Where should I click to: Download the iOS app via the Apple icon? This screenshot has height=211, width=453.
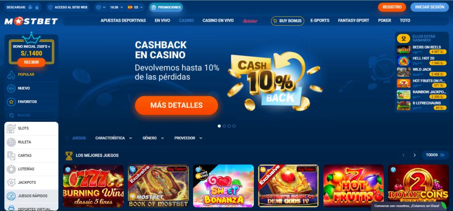point(37,7)
